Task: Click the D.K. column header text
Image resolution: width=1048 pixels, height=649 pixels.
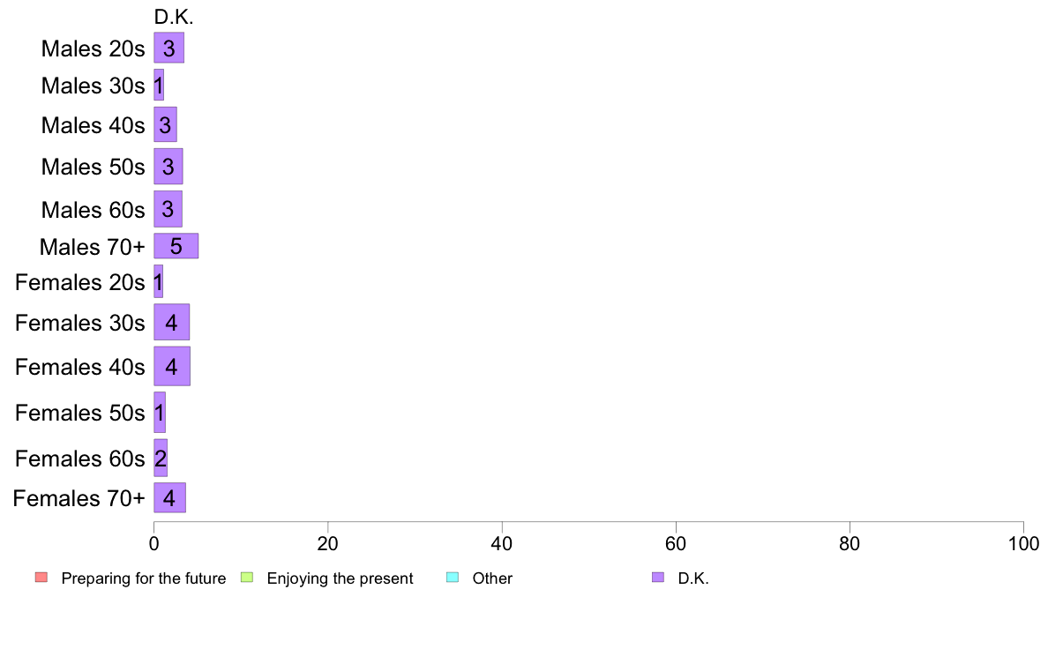Action: 174,18
